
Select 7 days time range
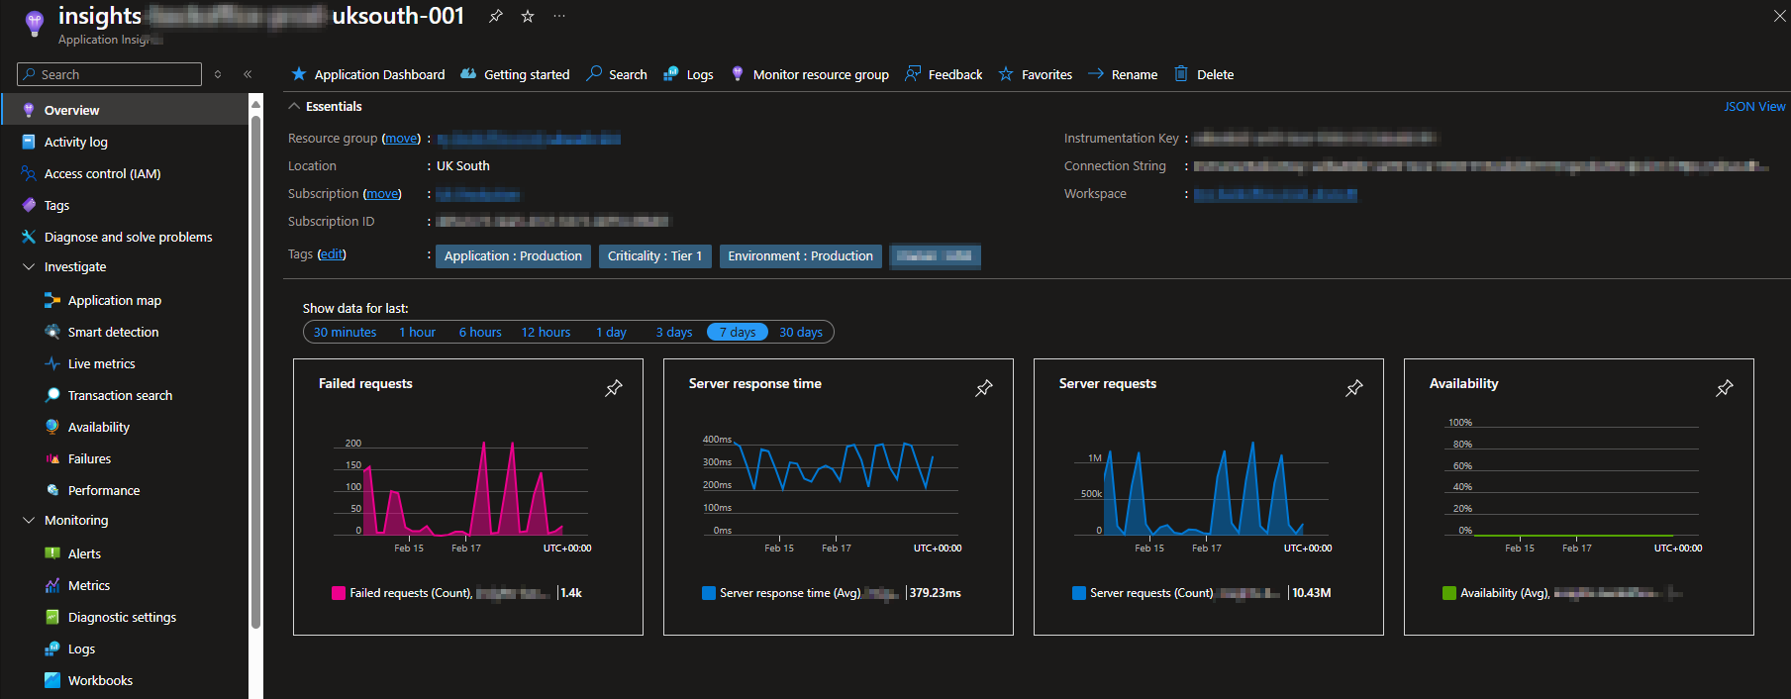(x=738, y=332)
